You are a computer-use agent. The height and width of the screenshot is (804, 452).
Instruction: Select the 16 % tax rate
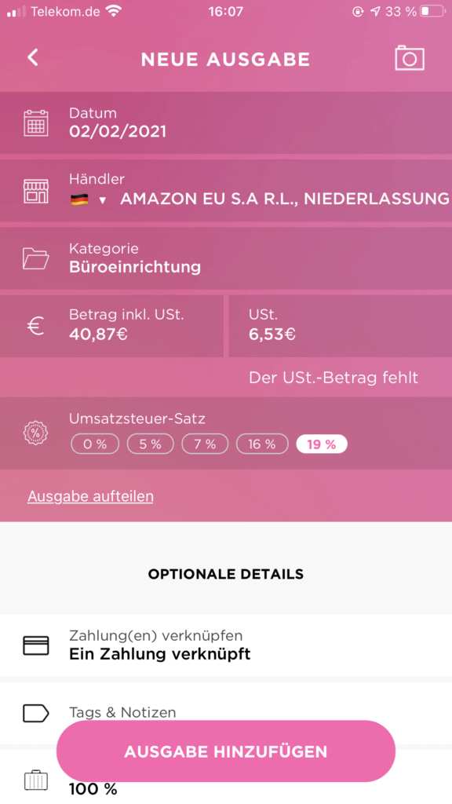click(x=262, y=444)
